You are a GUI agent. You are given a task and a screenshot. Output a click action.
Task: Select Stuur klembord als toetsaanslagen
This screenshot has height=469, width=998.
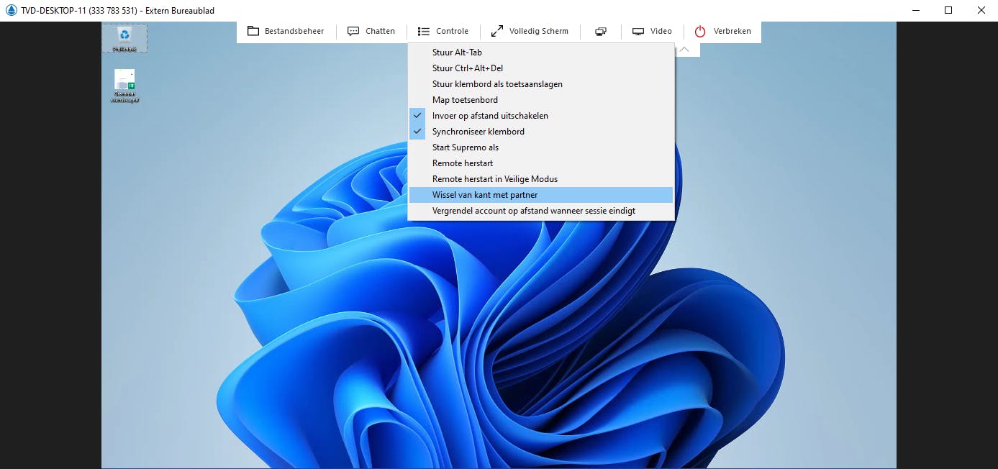(x=541, y=84)
